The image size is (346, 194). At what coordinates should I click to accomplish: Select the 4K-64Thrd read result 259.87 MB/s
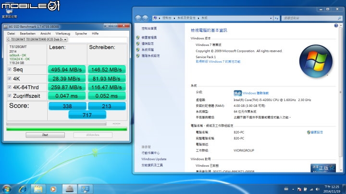click(67, 87)
